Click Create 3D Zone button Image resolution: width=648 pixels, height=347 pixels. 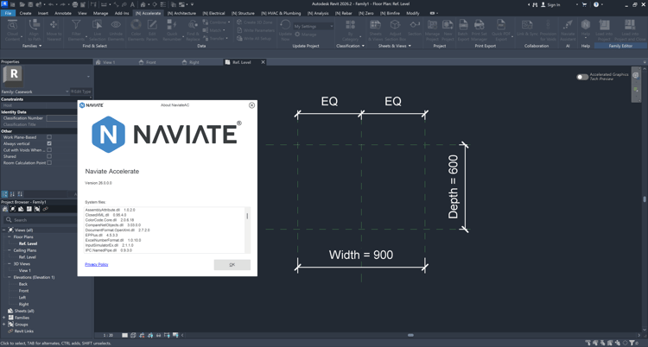pyautogui.click(x=255, y=22)
